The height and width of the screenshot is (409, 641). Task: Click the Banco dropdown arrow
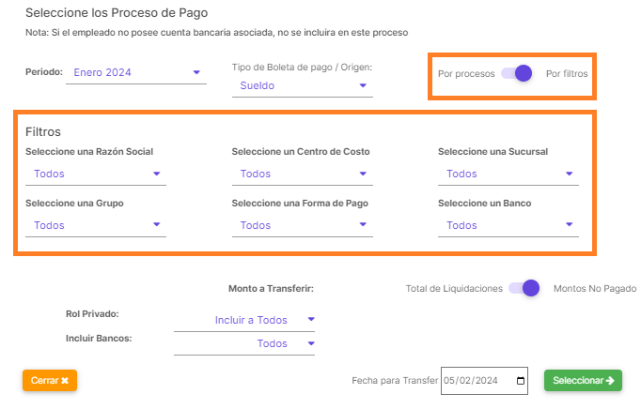(570, 225)
